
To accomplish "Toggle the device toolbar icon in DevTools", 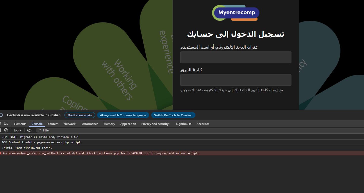I will [6, 124].
